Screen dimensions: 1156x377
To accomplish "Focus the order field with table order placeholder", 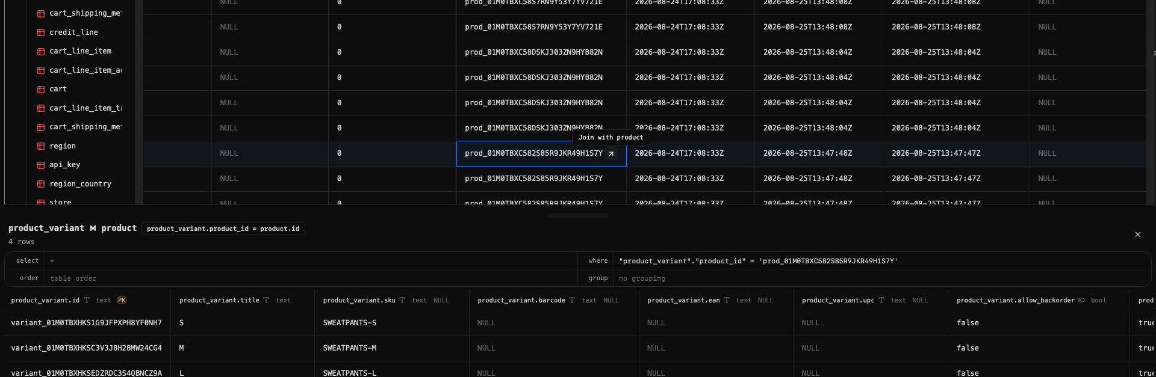I will coord(311,278).
